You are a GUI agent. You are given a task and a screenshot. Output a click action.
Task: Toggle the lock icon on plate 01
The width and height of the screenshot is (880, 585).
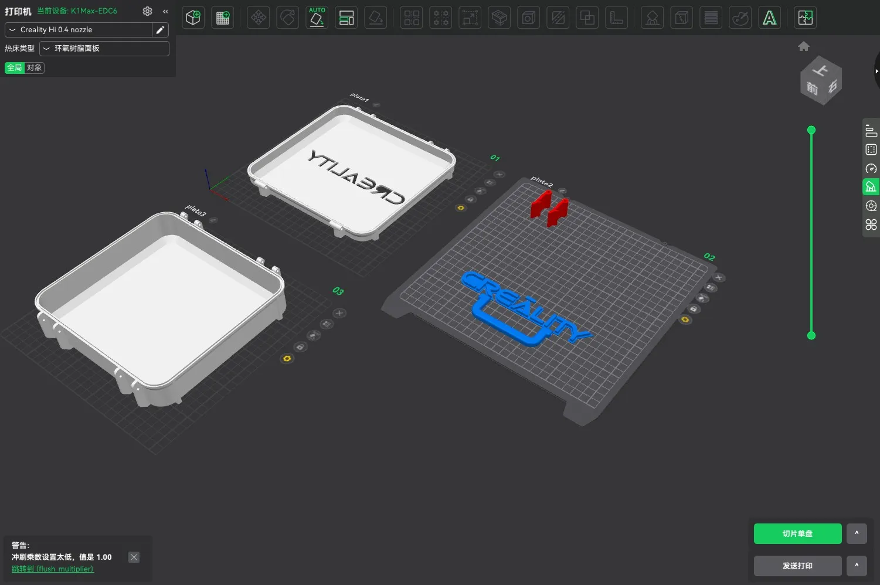click(470, 199)
